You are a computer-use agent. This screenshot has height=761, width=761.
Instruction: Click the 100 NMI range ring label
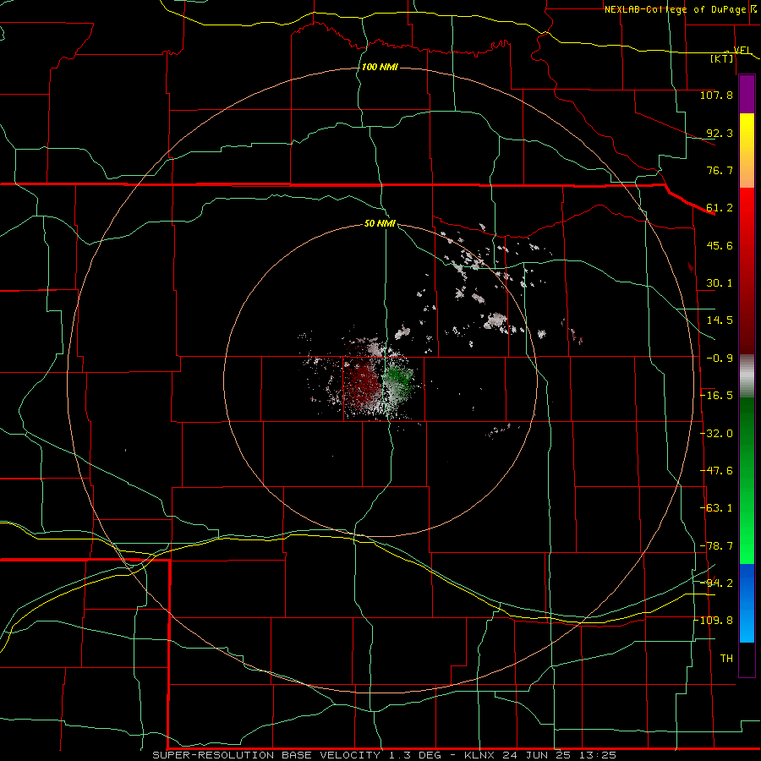(380, 67)
